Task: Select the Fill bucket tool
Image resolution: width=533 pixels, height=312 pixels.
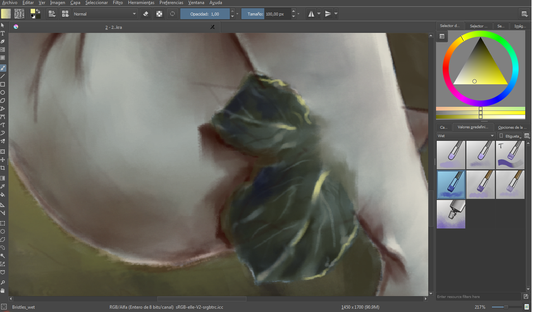Action: tap(3, 194)
